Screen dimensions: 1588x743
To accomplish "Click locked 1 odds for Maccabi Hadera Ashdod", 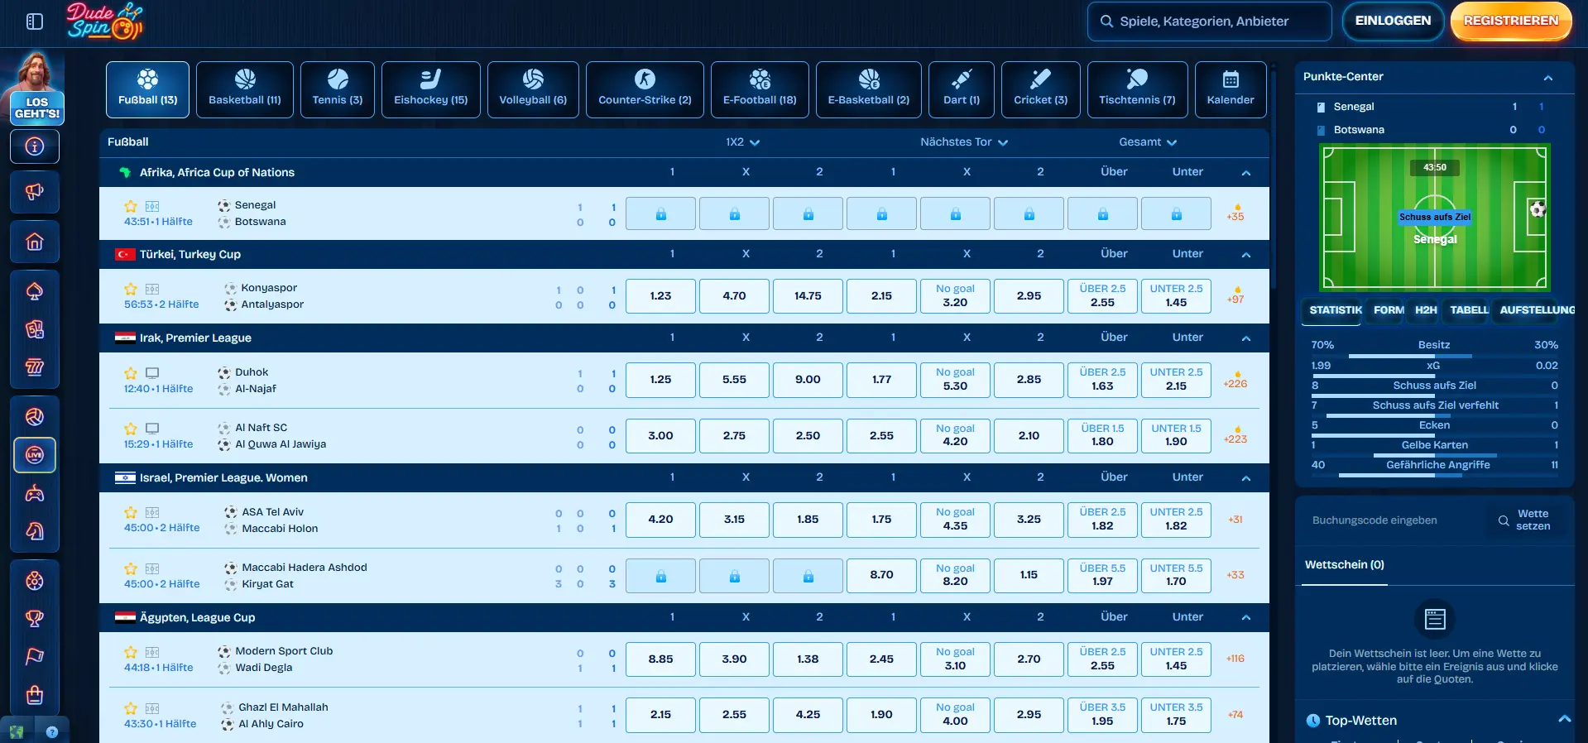I will [660, 576].
